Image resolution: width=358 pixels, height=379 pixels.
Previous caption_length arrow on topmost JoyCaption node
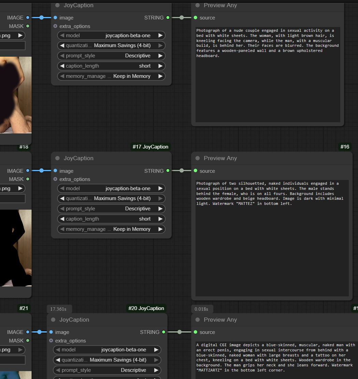click(62, 66)
